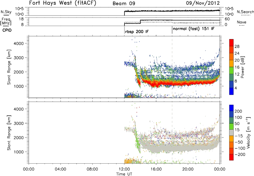
Task: Click the '28' power scale value
Action: (x=237, y=46)
